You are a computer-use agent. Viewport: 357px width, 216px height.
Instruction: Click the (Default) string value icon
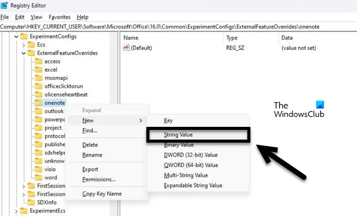point(126,48)
